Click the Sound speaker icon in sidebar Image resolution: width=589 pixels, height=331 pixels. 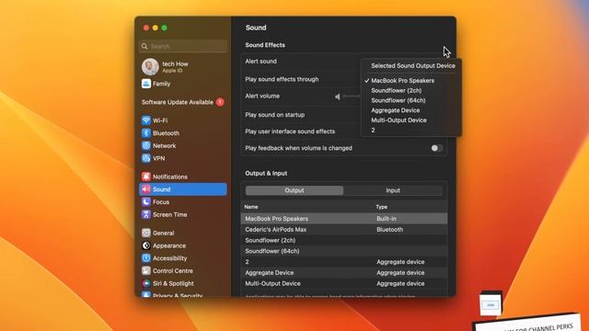[x=146, y=189]
